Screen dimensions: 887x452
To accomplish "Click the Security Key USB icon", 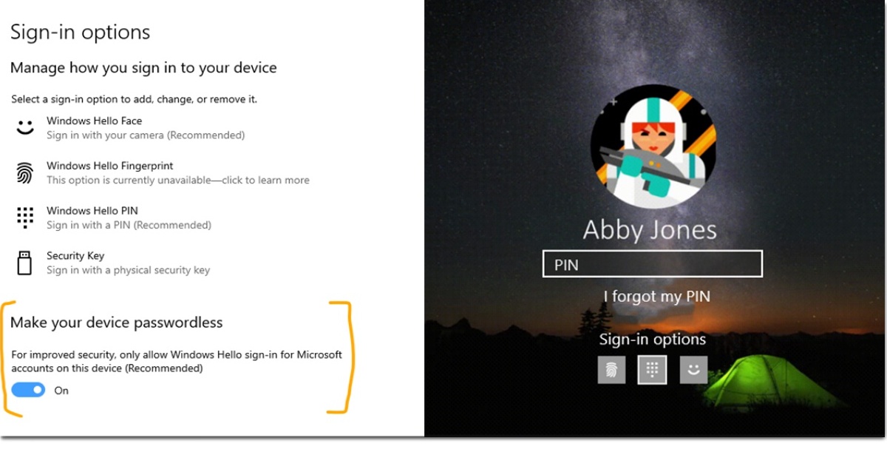I will click(24, 261).
